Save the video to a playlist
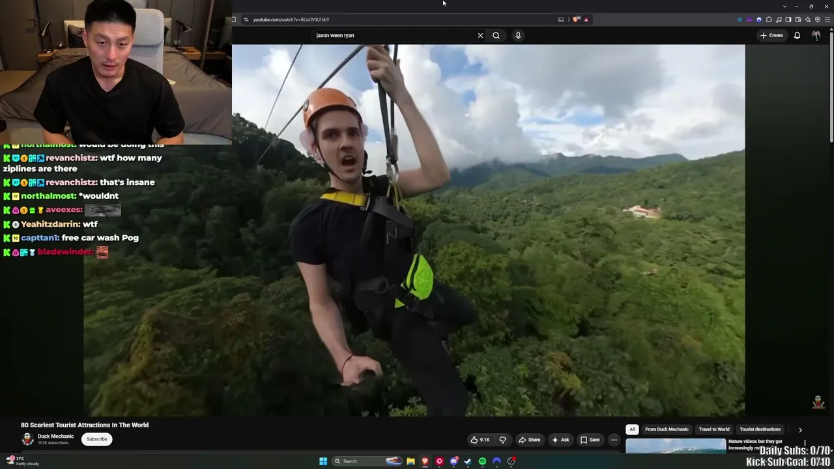 [x=590, y=440]
